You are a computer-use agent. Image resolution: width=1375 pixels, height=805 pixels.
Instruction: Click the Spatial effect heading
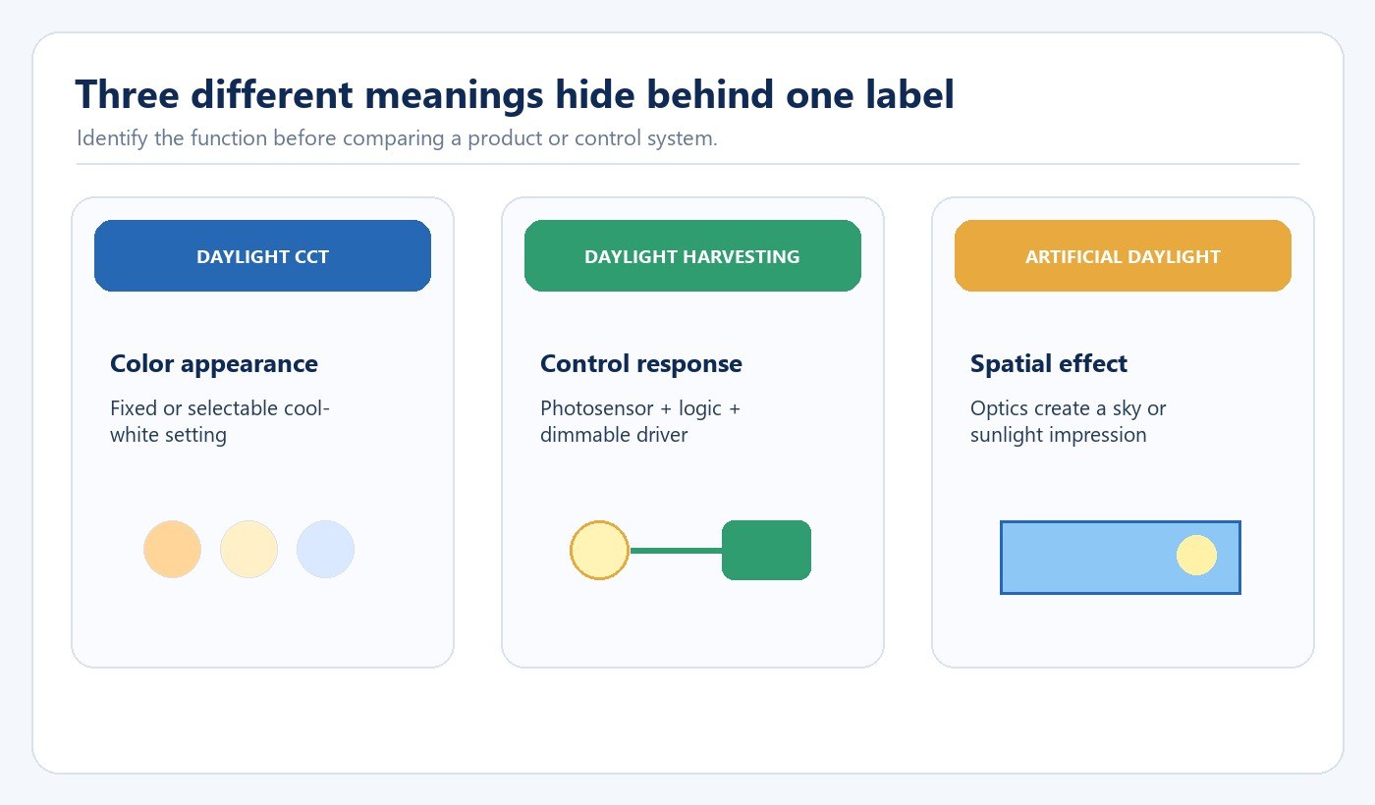(x=1049, y=364)
